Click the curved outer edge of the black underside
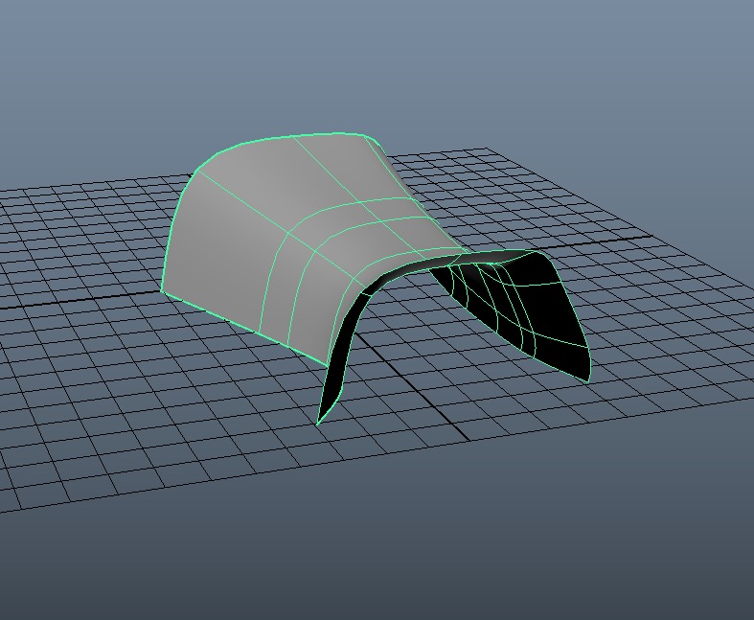 tap(572, 307)
